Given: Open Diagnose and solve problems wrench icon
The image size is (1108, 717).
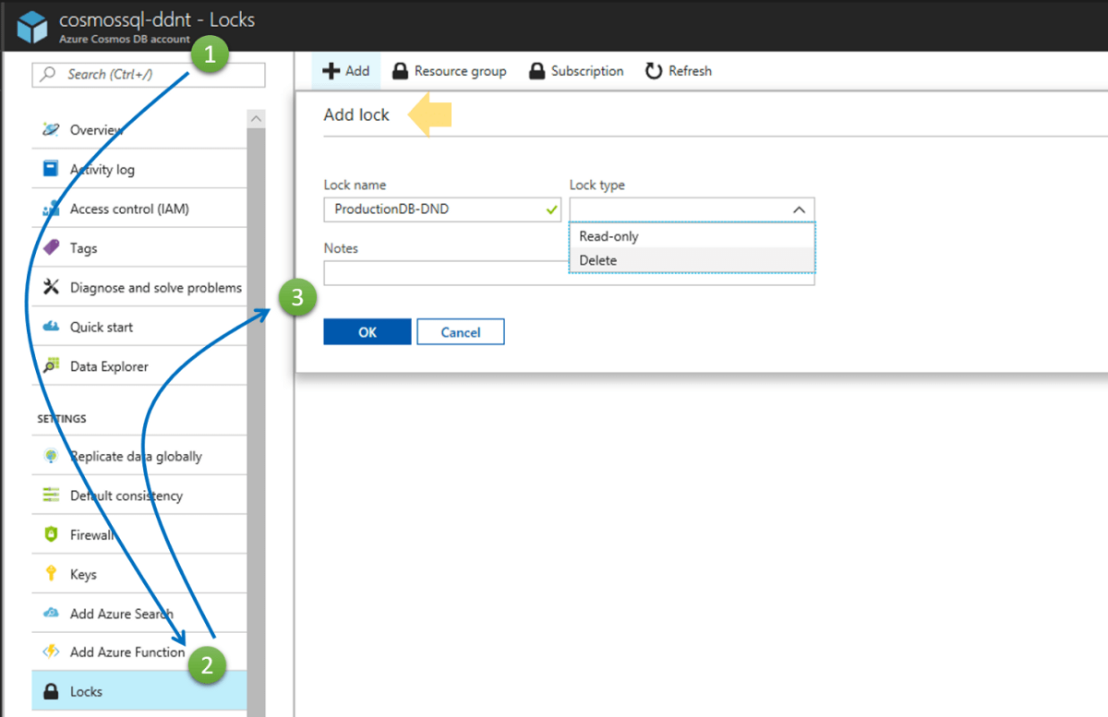Looking at the screenshot, I should click(x=52, y=287).
